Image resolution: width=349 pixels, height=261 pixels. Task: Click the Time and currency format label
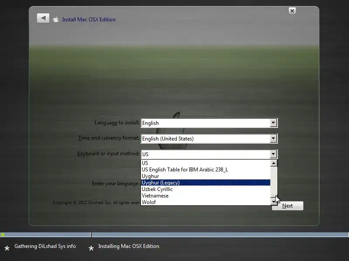tap(109, 138)
